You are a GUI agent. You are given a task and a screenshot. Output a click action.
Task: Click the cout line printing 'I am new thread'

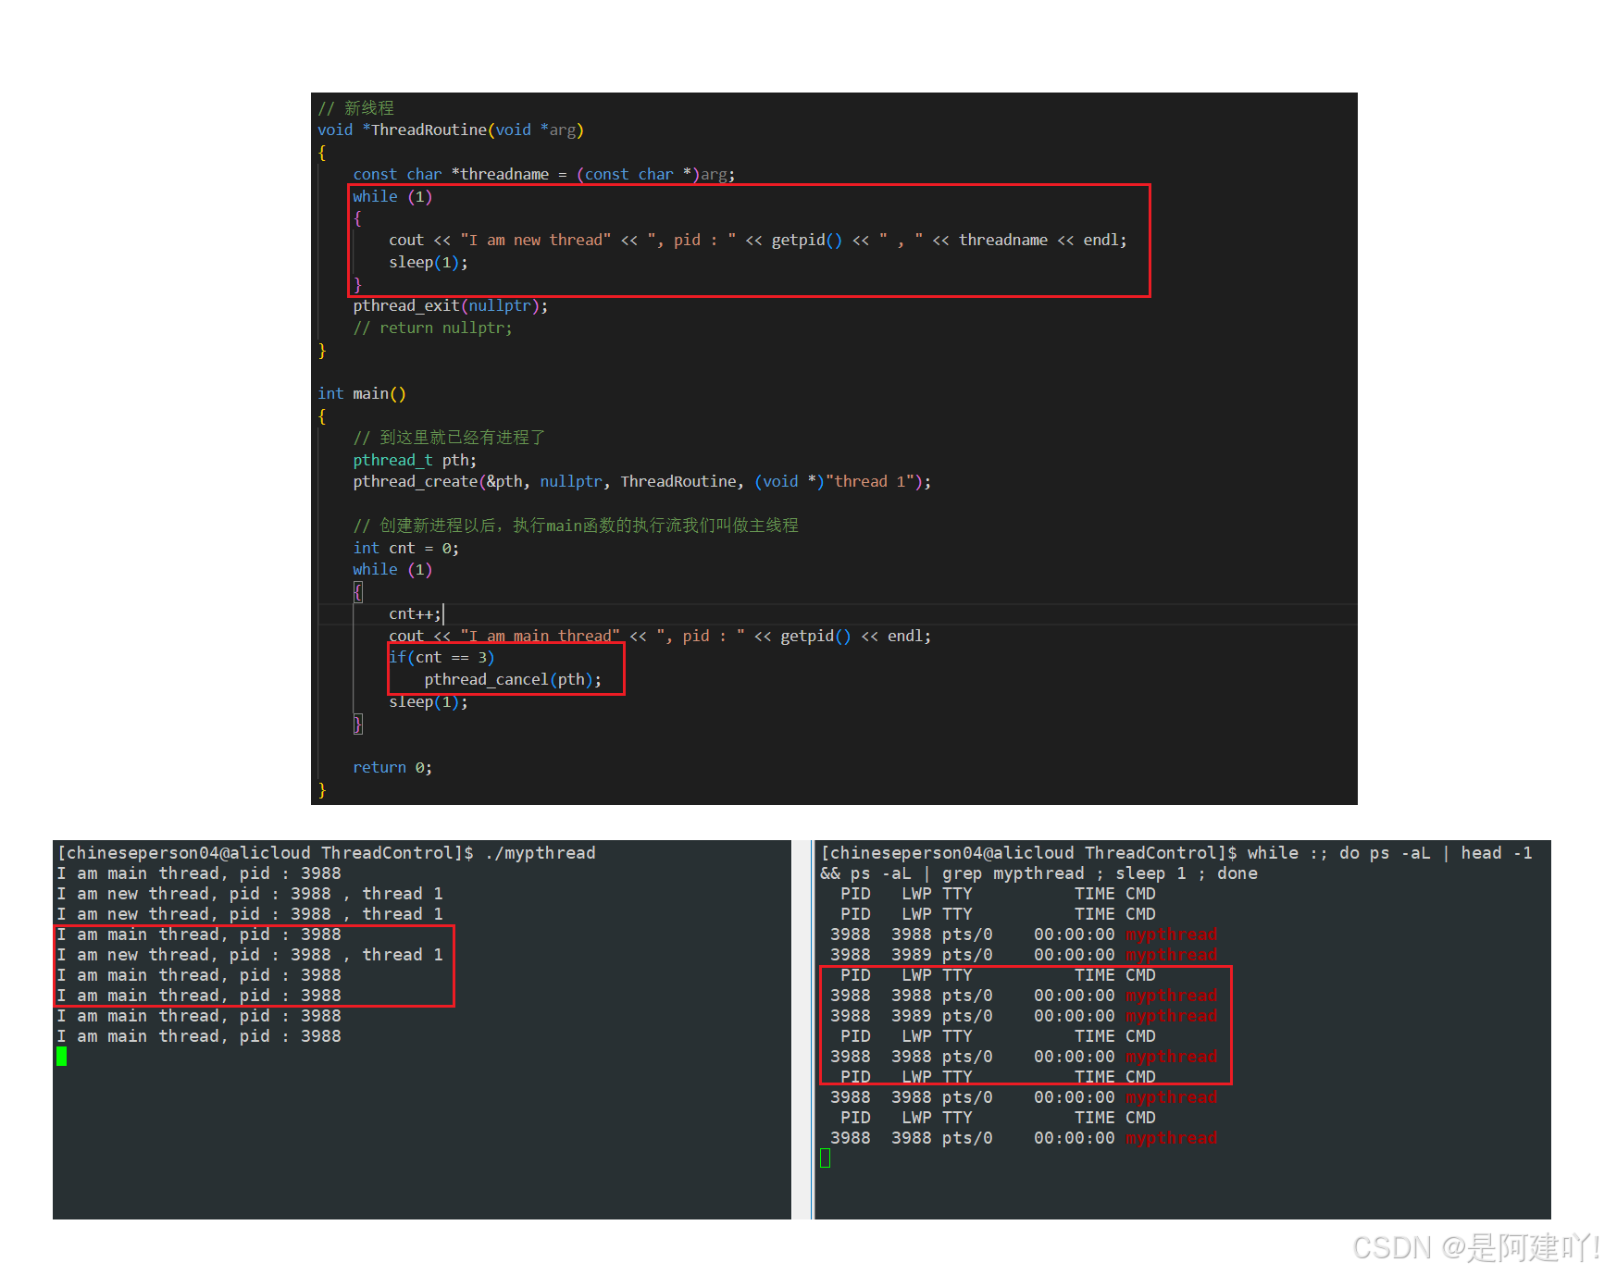[757, 241]
